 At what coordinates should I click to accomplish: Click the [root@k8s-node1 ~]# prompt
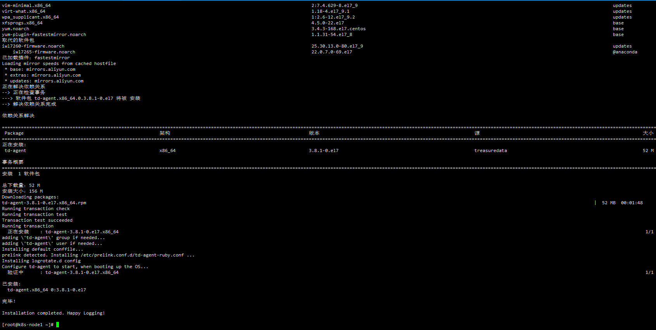pos(28,325)
